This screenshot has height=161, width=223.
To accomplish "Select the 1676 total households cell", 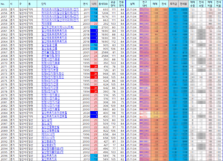I will click(103, 16).
